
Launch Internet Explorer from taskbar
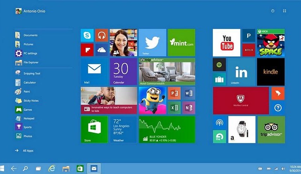pyautogui.click(x=52, y=169)
